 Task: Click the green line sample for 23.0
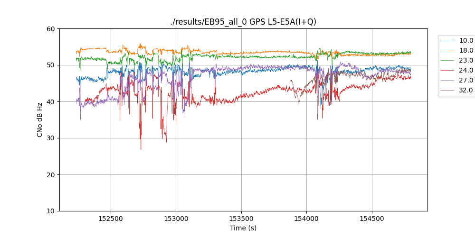(447, 61)
